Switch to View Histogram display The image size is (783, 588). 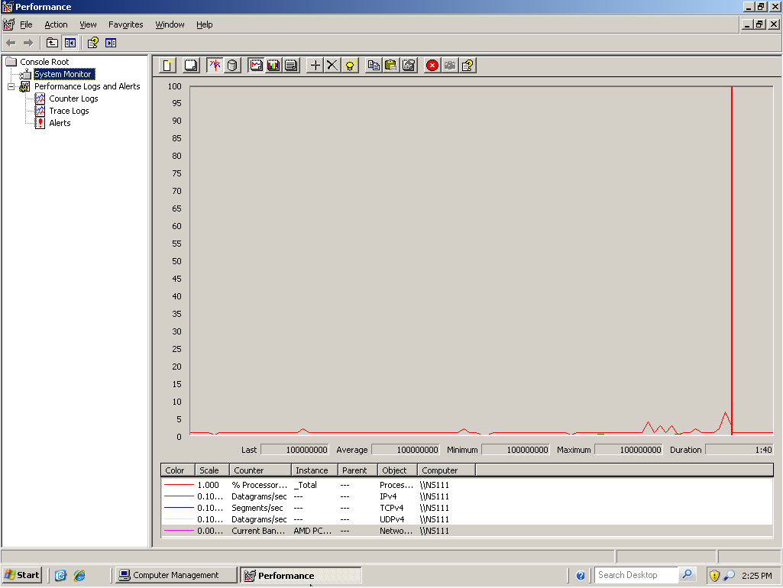tap(273, 66)
